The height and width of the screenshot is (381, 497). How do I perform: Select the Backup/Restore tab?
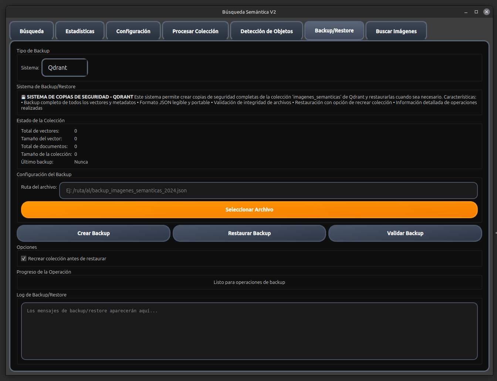coord(334,31)
